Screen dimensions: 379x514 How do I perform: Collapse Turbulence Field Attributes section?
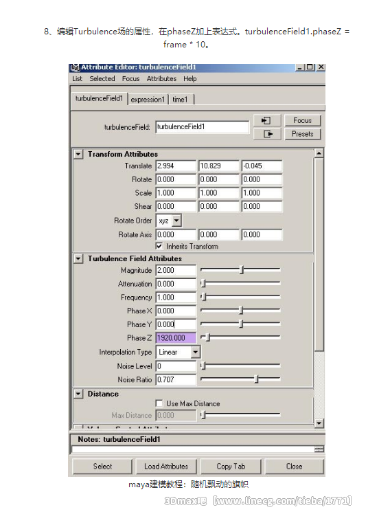pyautogui.click(x=78, y=258)
